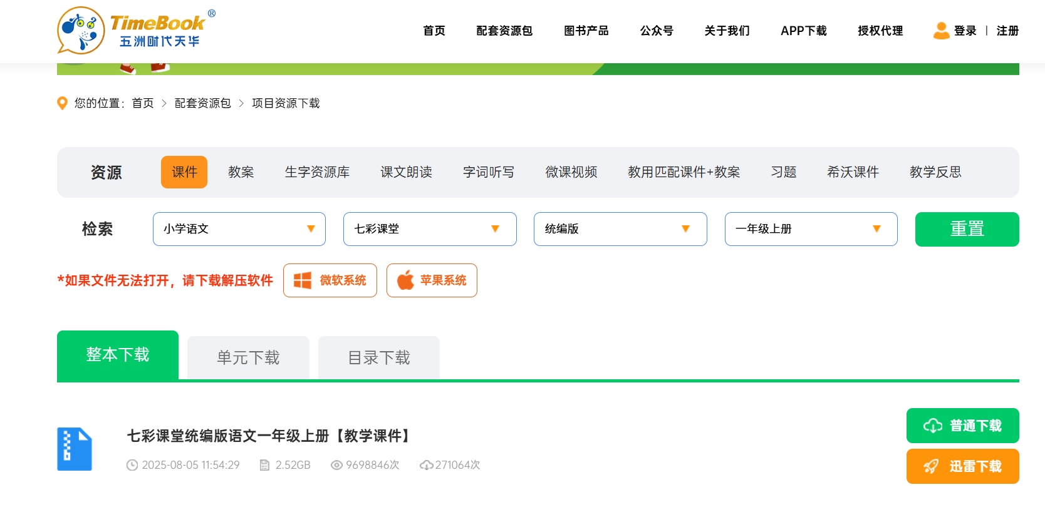Select the 课文朗读 resource tab
This screenshot has height=522, width=1045.
pos(407,172)
